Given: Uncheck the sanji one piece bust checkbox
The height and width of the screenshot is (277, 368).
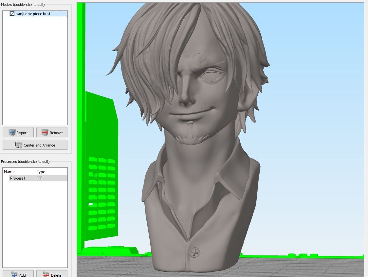Looking at the screenshot, I should click(12, 14).
